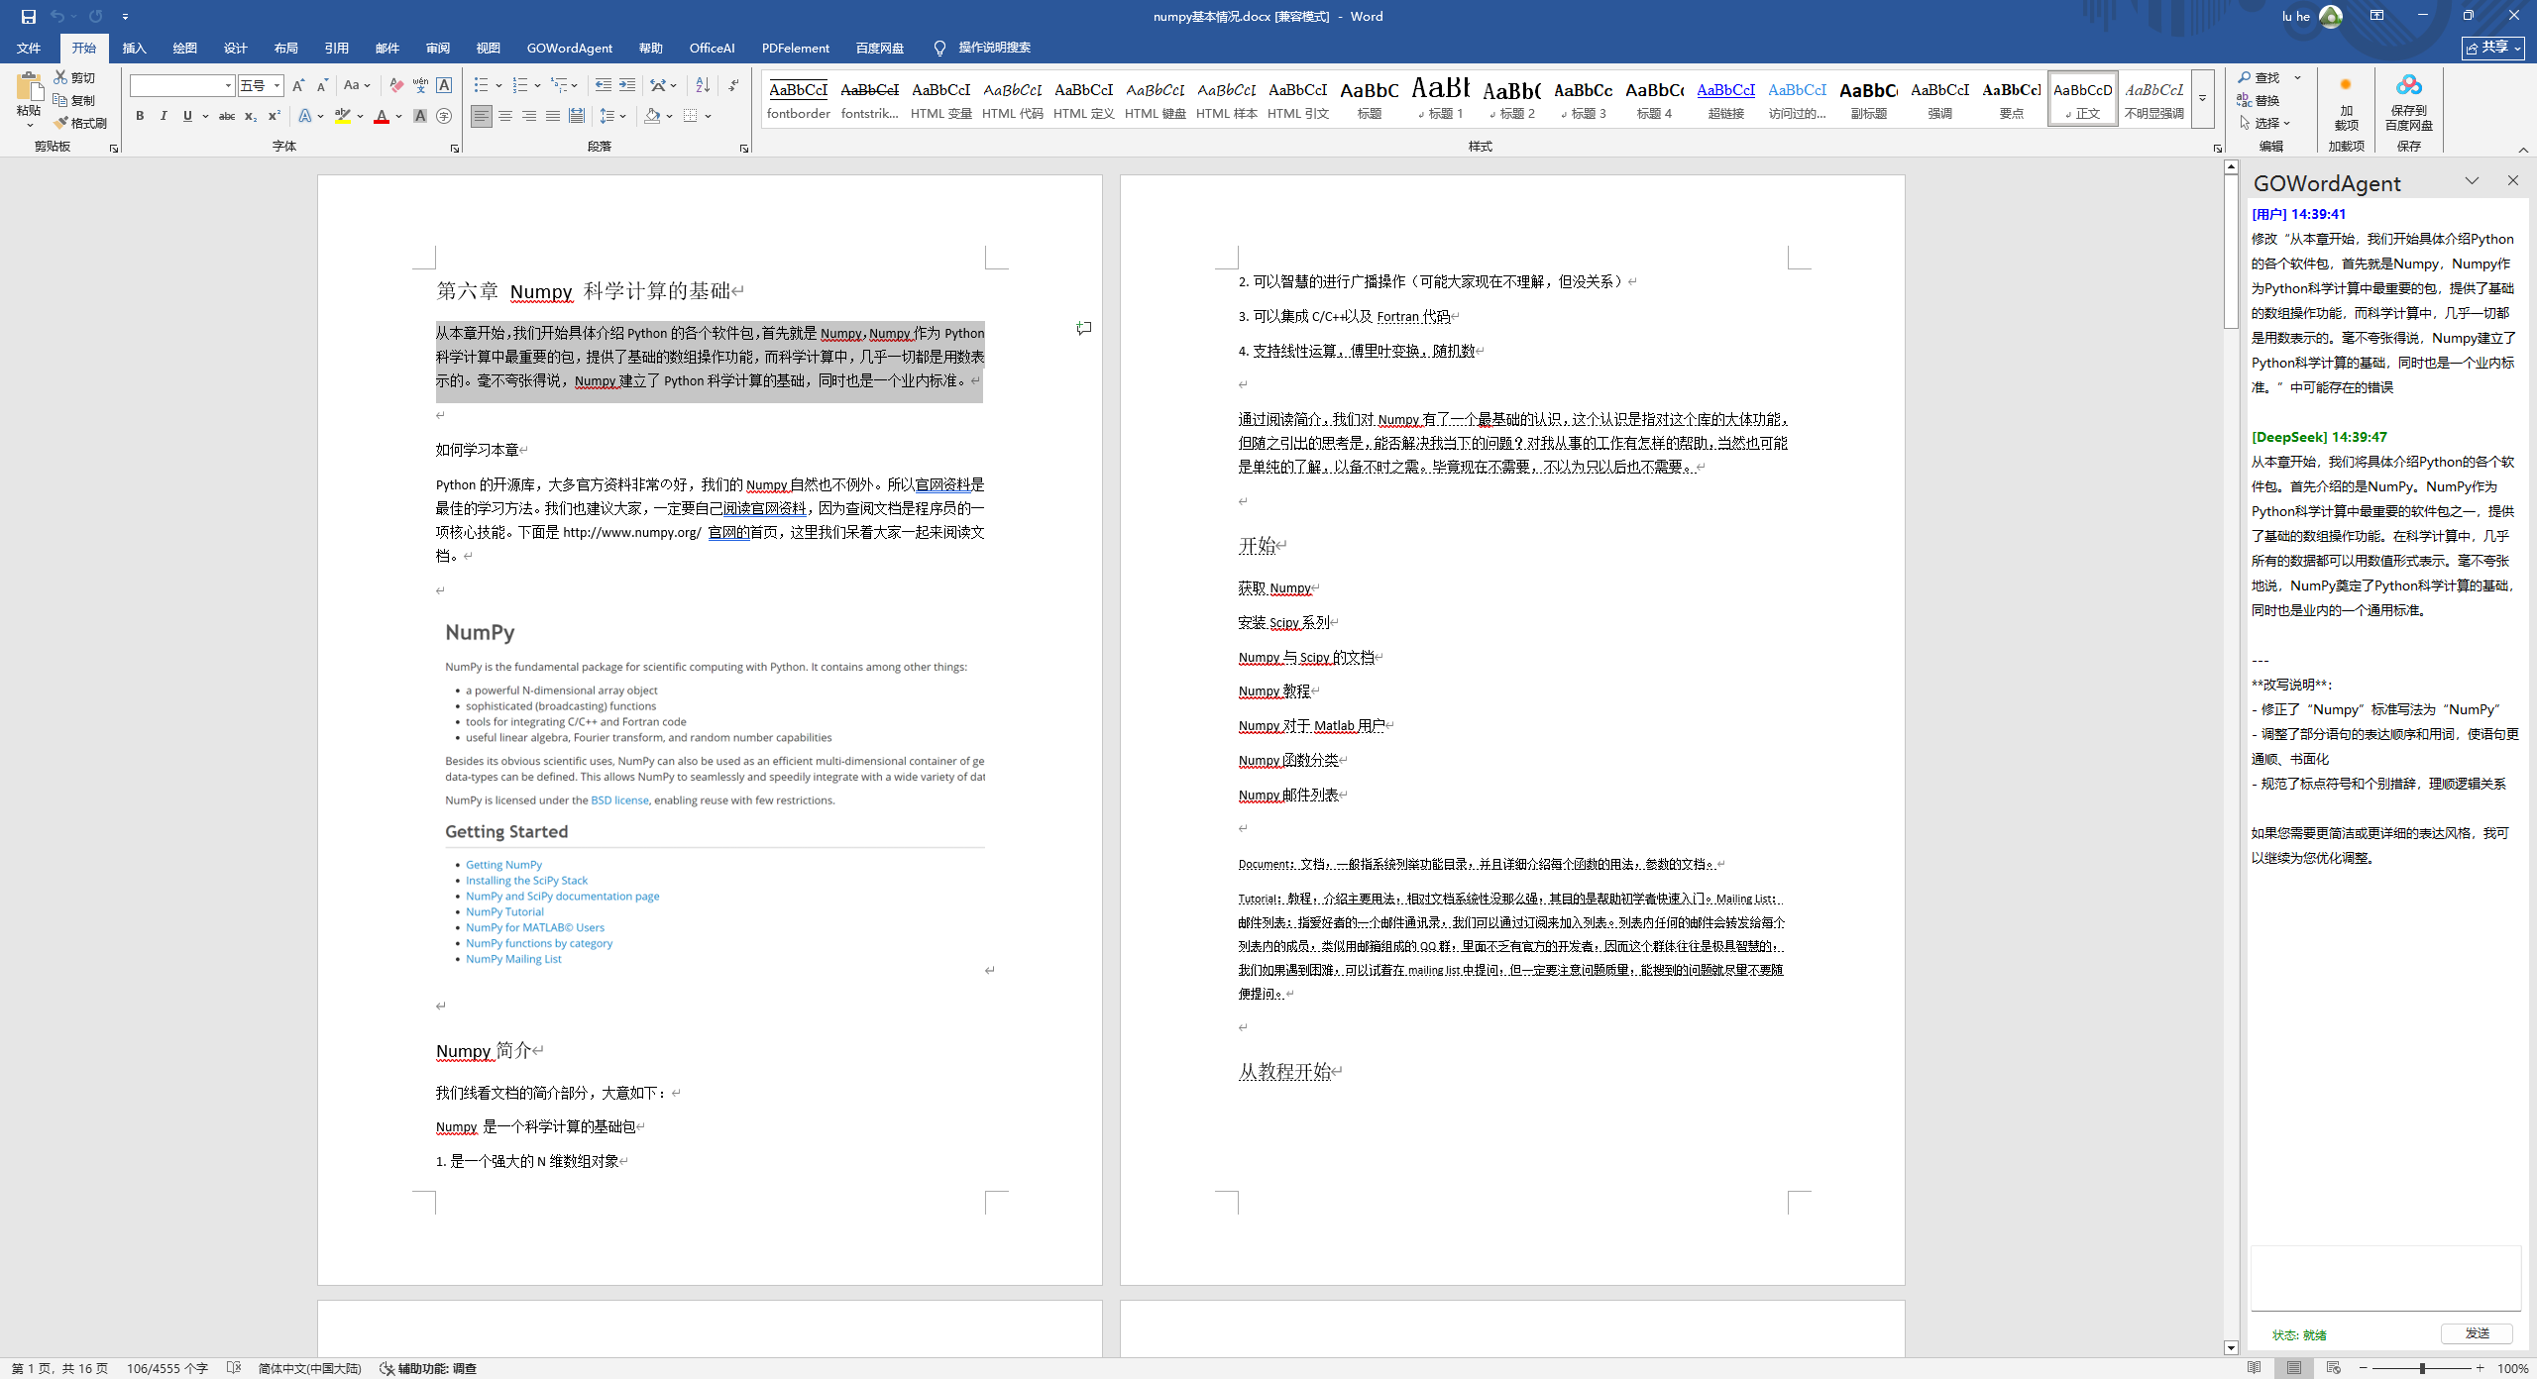Toggle Italic formatting

tap(164, 116)
